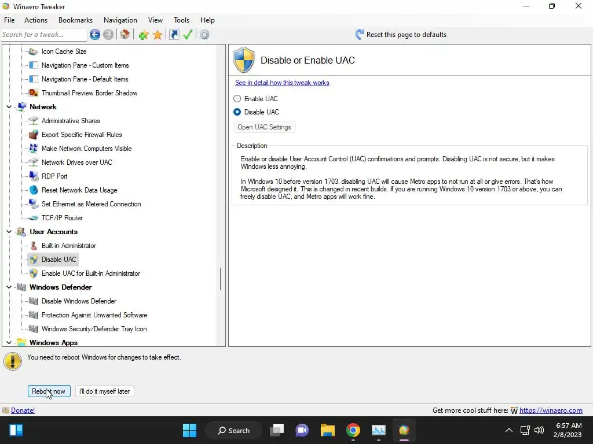Image resolution: width=593 pixels, height=444 pixels.
Task: Select Network Drives over UAC tree item
Action: [77, 162]
